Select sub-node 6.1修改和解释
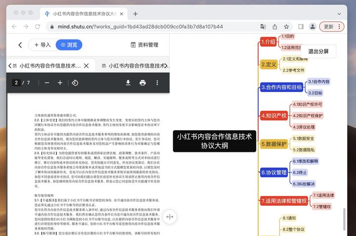This screenshot has width=356, height=236. [306, 161]
